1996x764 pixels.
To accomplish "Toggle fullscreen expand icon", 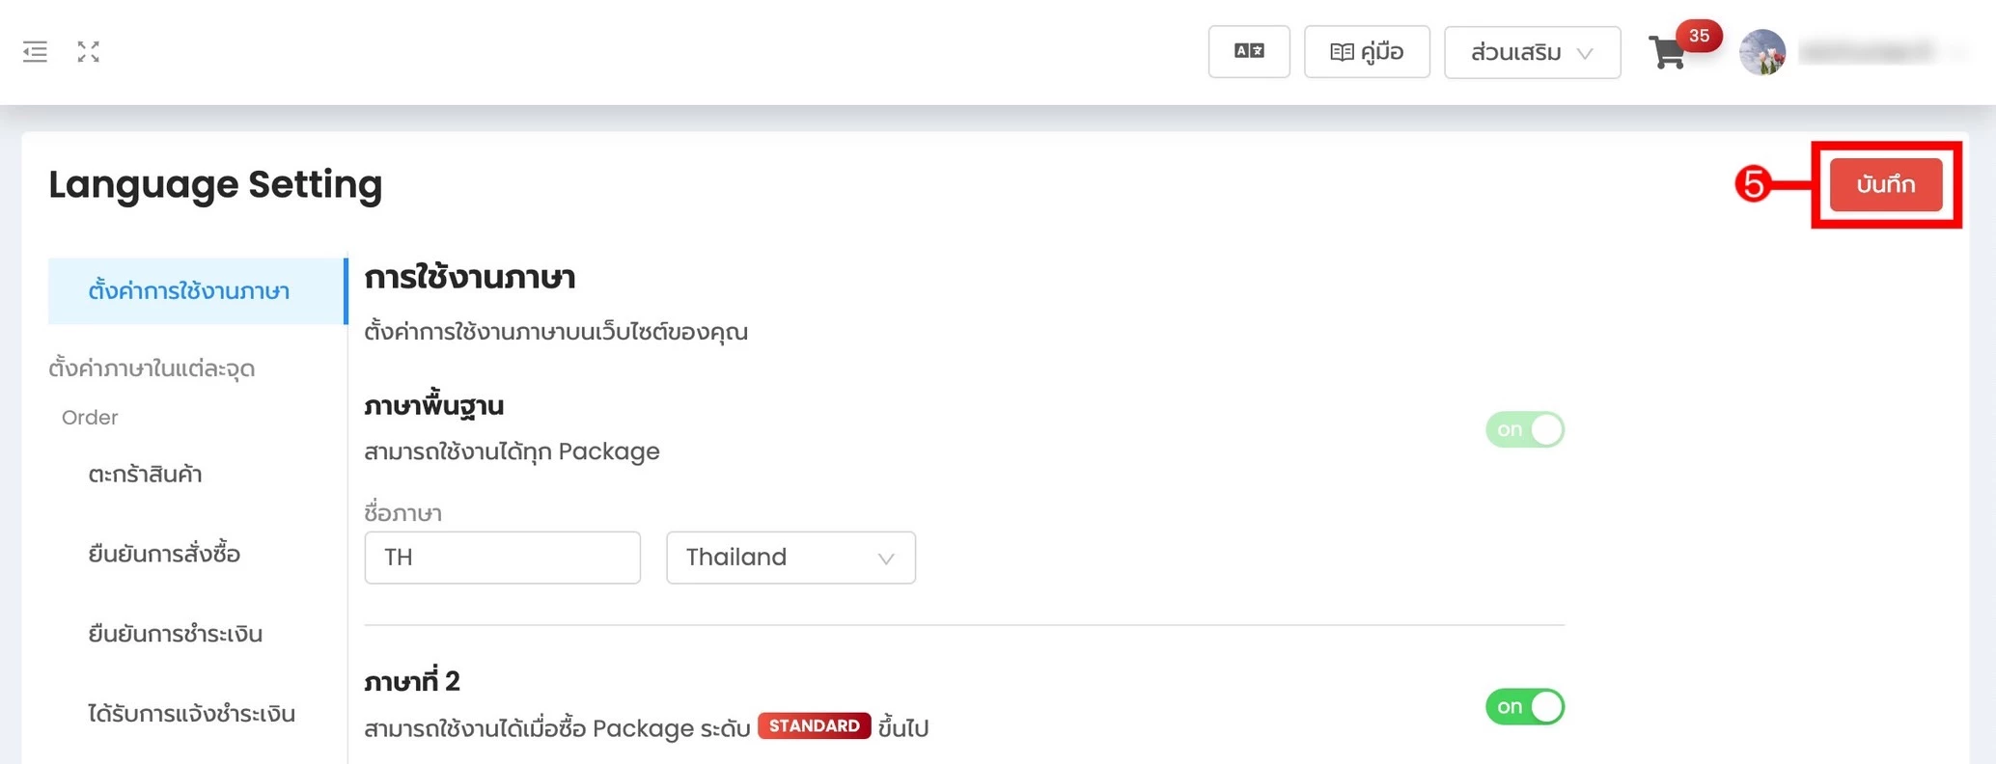I will 89,52.
